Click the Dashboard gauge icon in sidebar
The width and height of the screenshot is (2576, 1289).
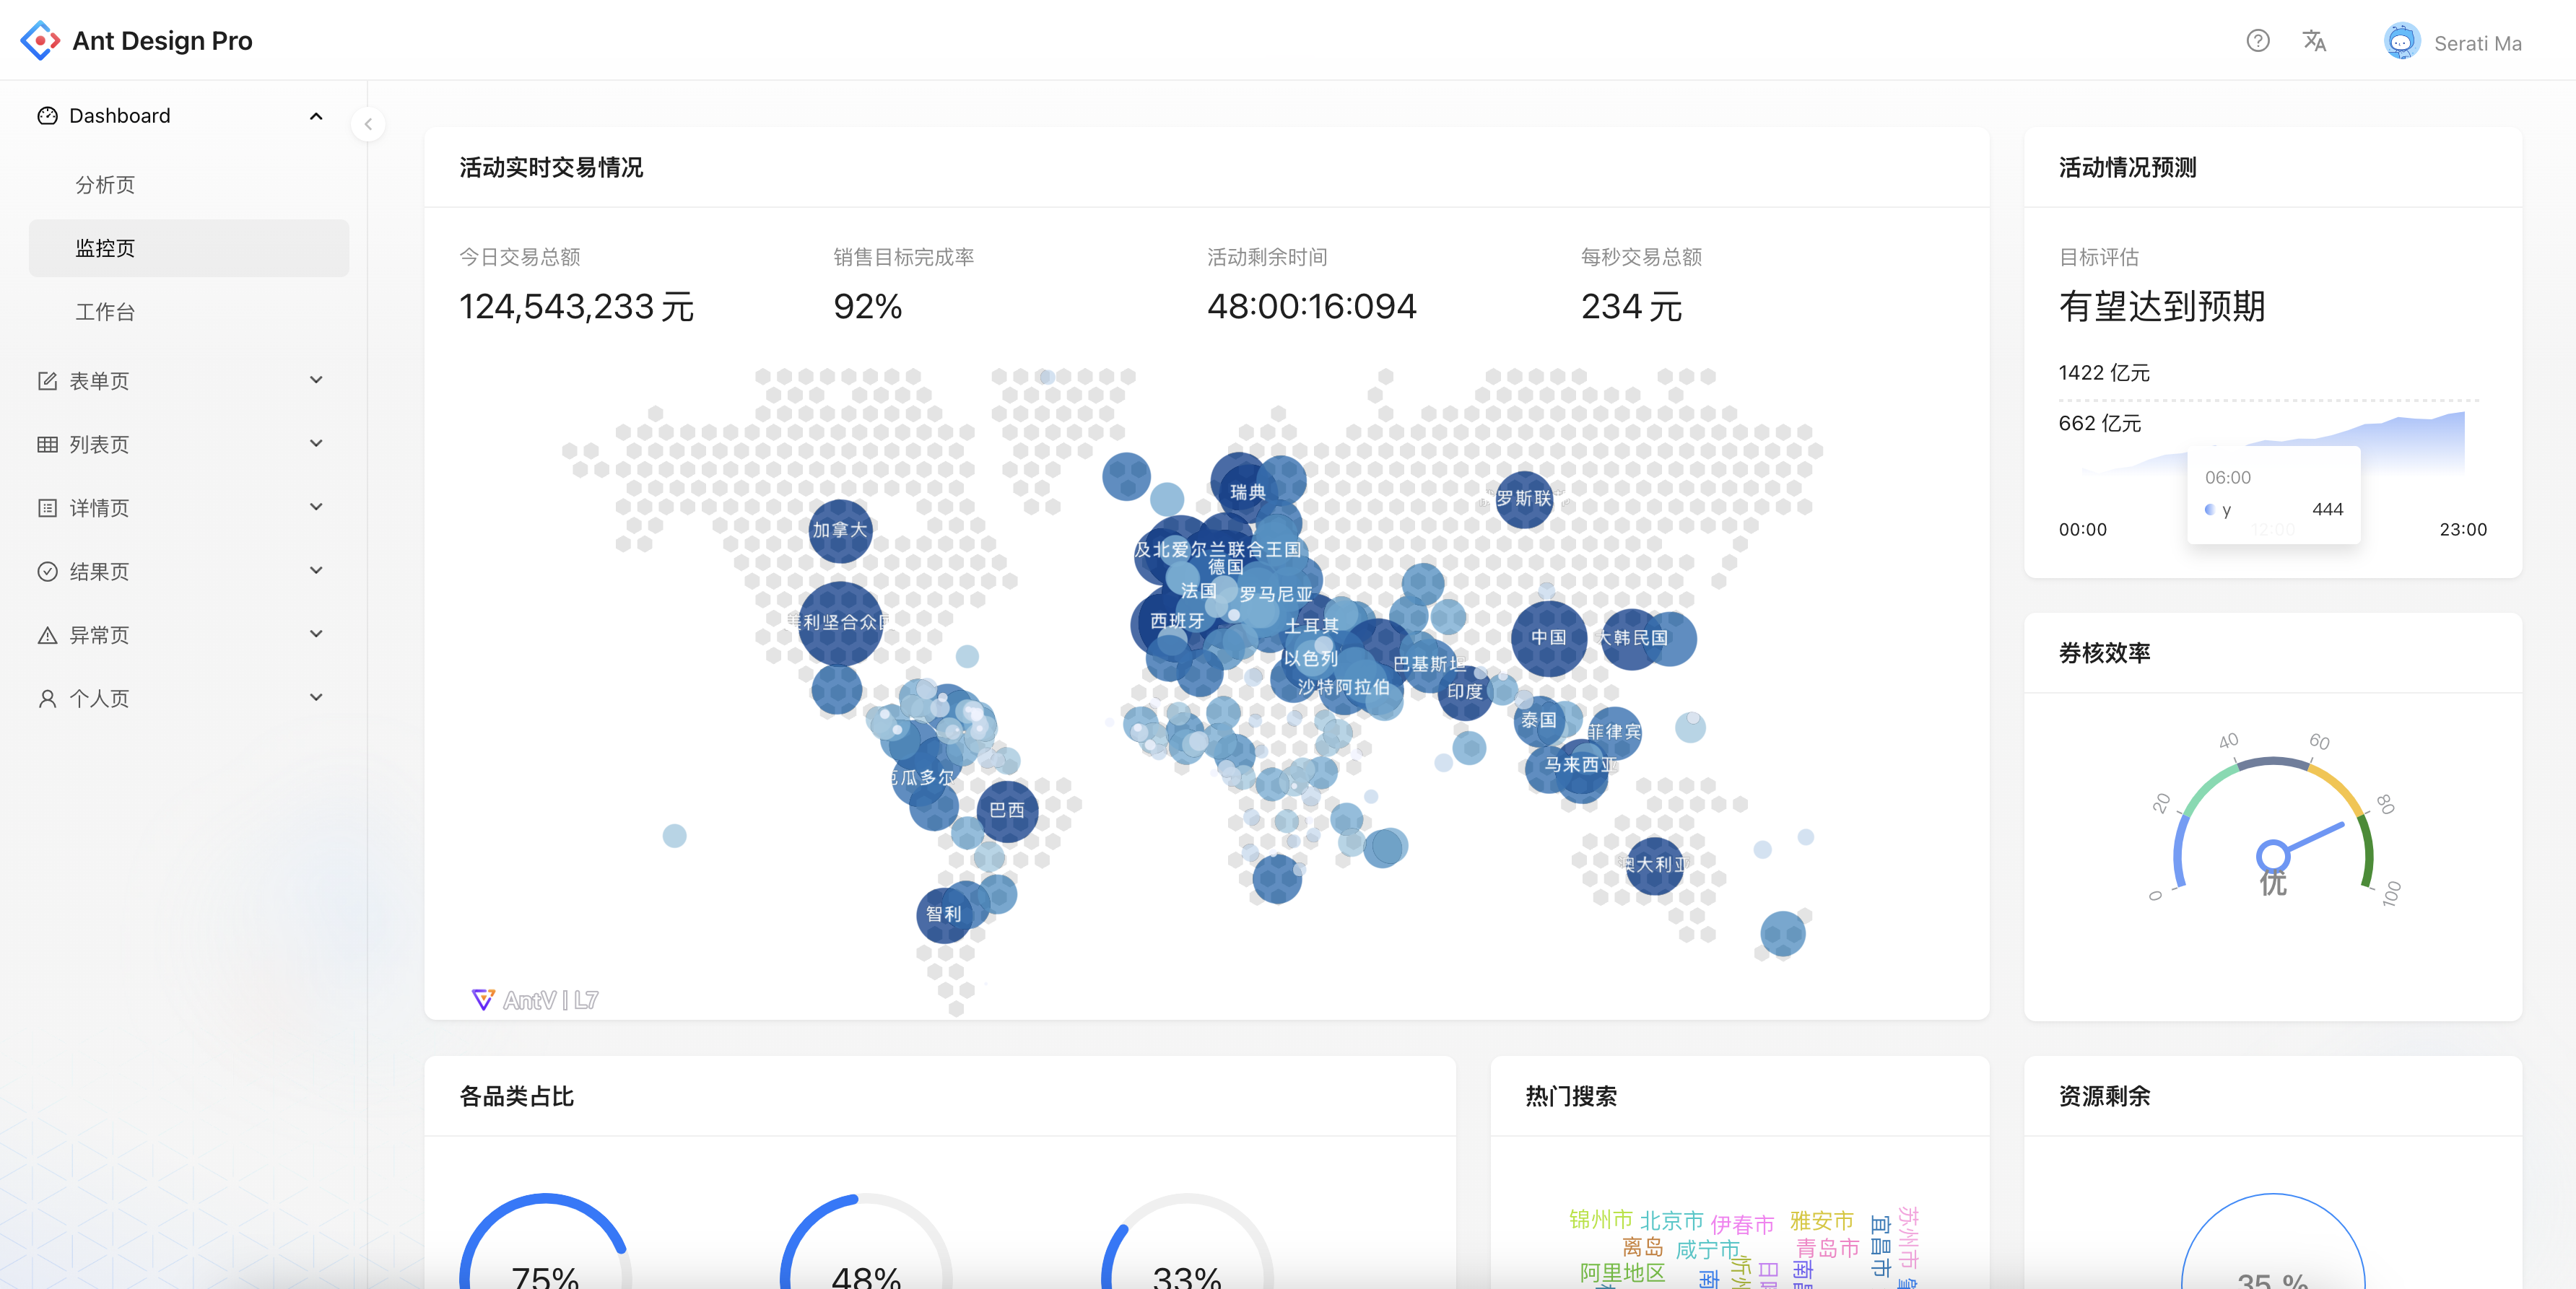coord(47,116)
